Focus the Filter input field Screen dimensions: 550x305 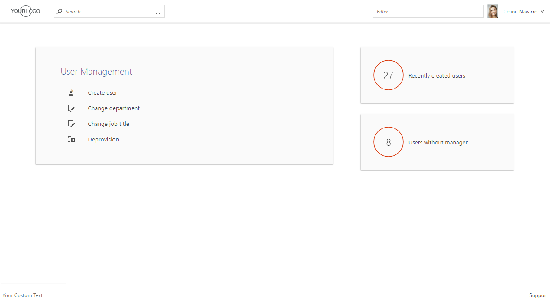[x=428, y=11]
